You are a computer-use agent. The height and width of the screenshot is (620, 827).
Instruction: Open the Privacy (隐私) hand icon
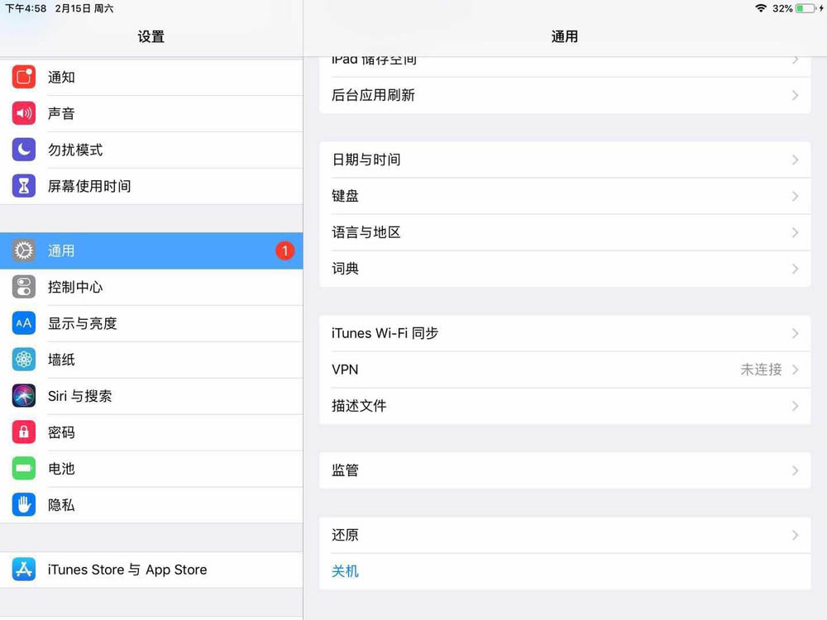point(24,505)
